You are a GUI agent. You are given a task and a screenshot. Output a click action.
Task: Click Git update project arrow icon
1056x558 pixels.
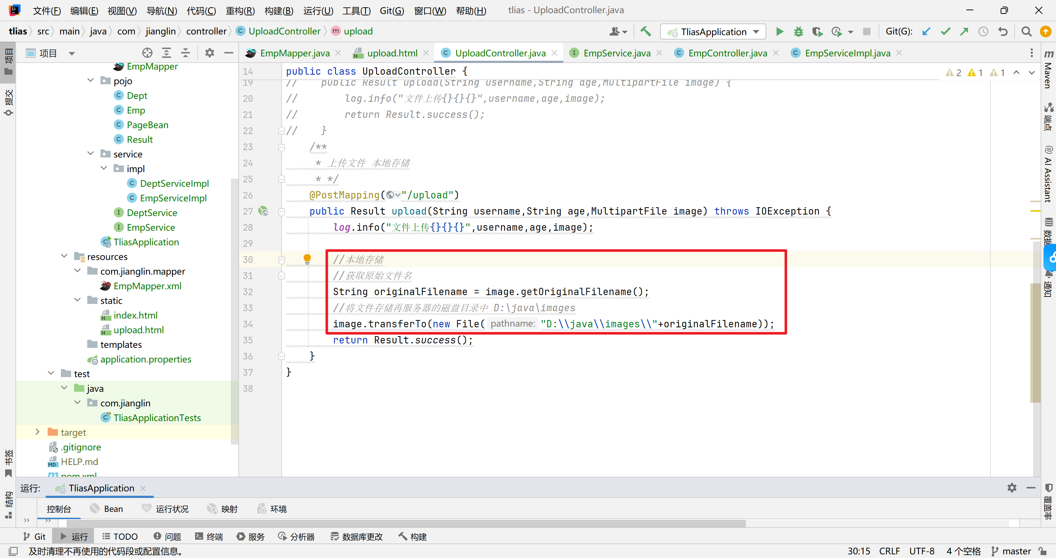tap(926, 31)
